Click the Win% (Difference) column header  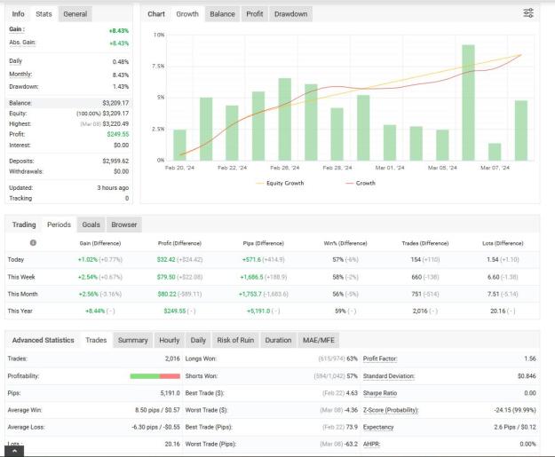pyautogui.click(x=345, y=243)
